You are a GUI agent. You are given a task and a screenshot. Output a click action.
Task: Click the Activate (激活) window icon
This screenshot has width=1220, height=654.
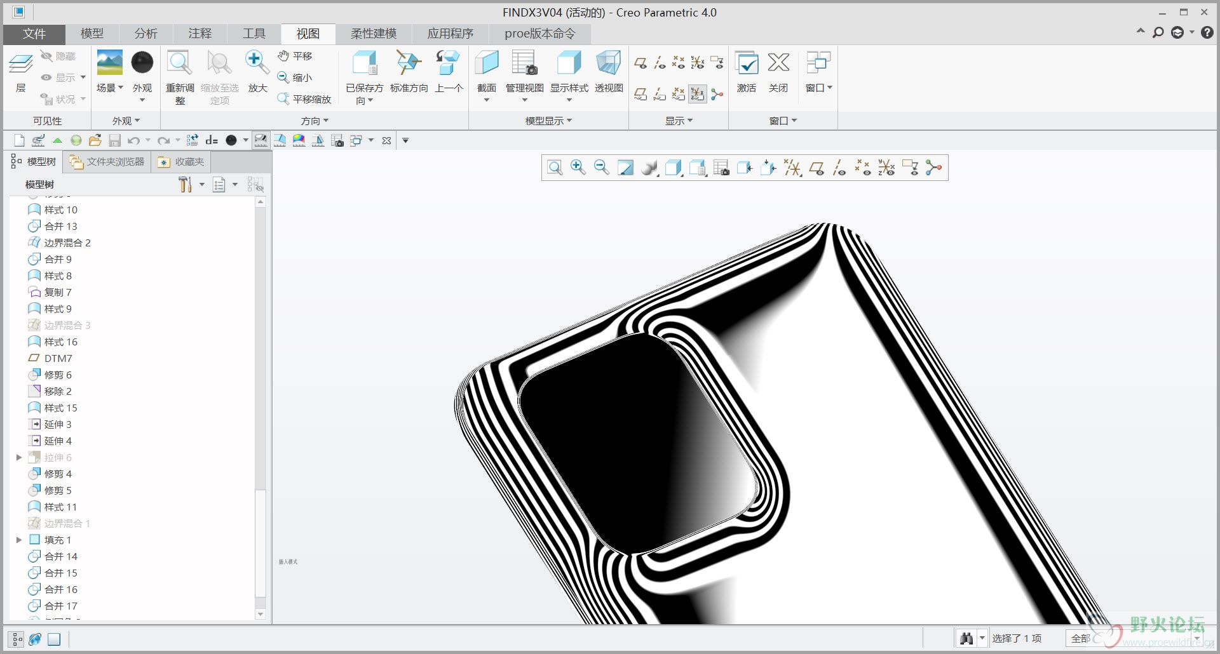[746, 63]
